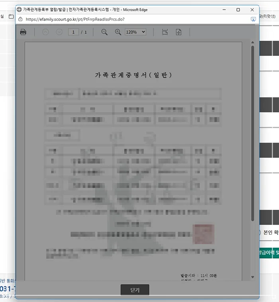The height and width of the screenshot is (302, 279).
Task: Click the scrollbar down arrow
Action: tap(252, 277)
